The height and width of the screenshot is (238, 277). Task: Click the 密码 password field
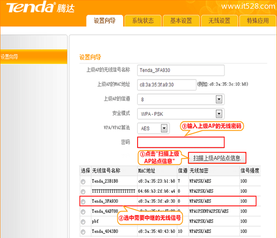click(x=181, y=143)
